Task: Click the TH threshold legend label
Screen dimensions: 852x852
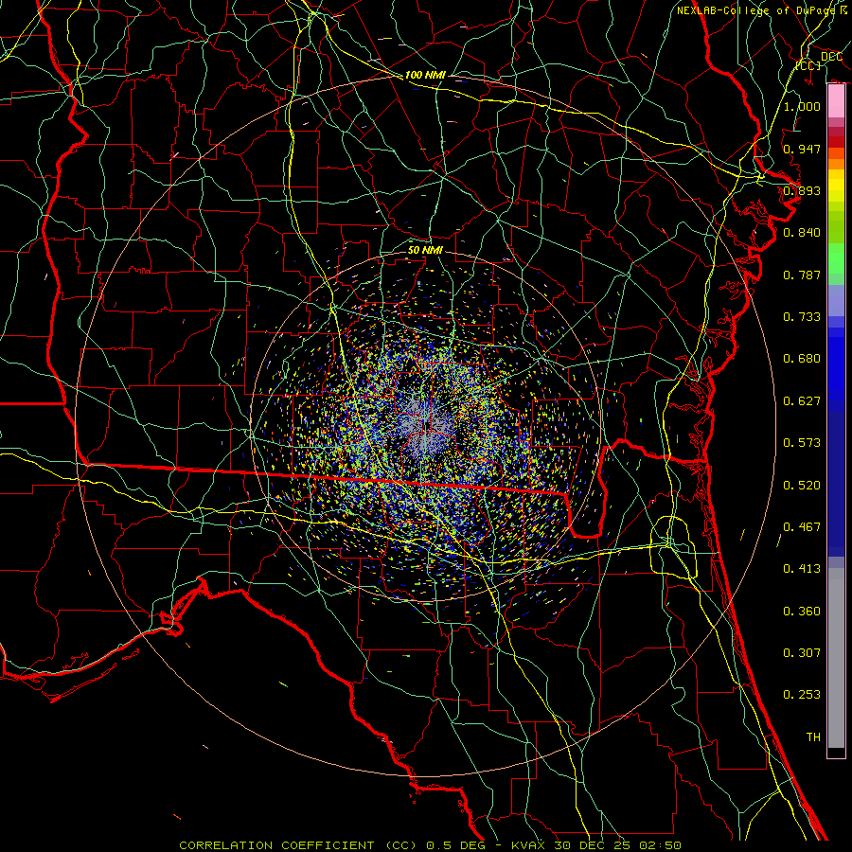Action: 813,737
